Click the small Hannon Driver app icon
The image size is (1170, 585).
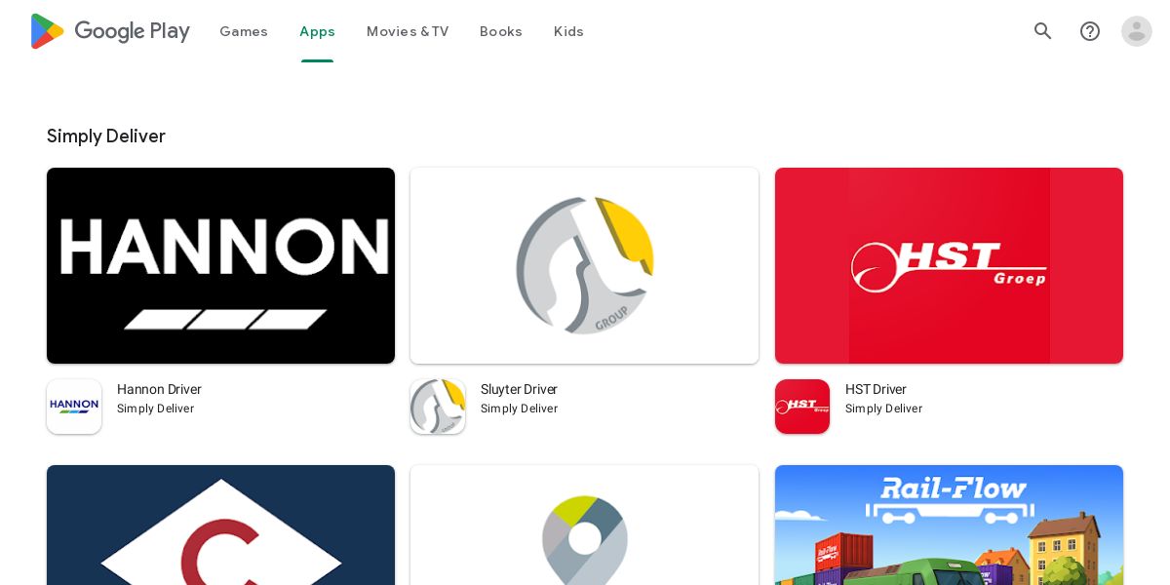pyautogui.click(x=74, y=407)
